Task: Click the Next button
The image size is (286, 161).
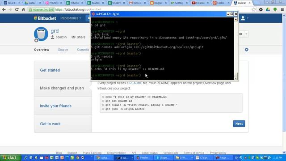Action: click(239, 123)
